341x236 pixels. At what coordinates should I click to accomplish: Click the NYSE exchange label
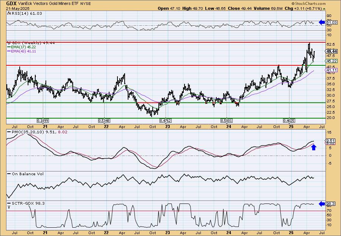86,4
